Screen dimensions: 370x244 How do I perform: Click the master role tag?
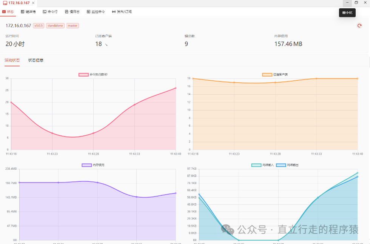tap(72, 26)
